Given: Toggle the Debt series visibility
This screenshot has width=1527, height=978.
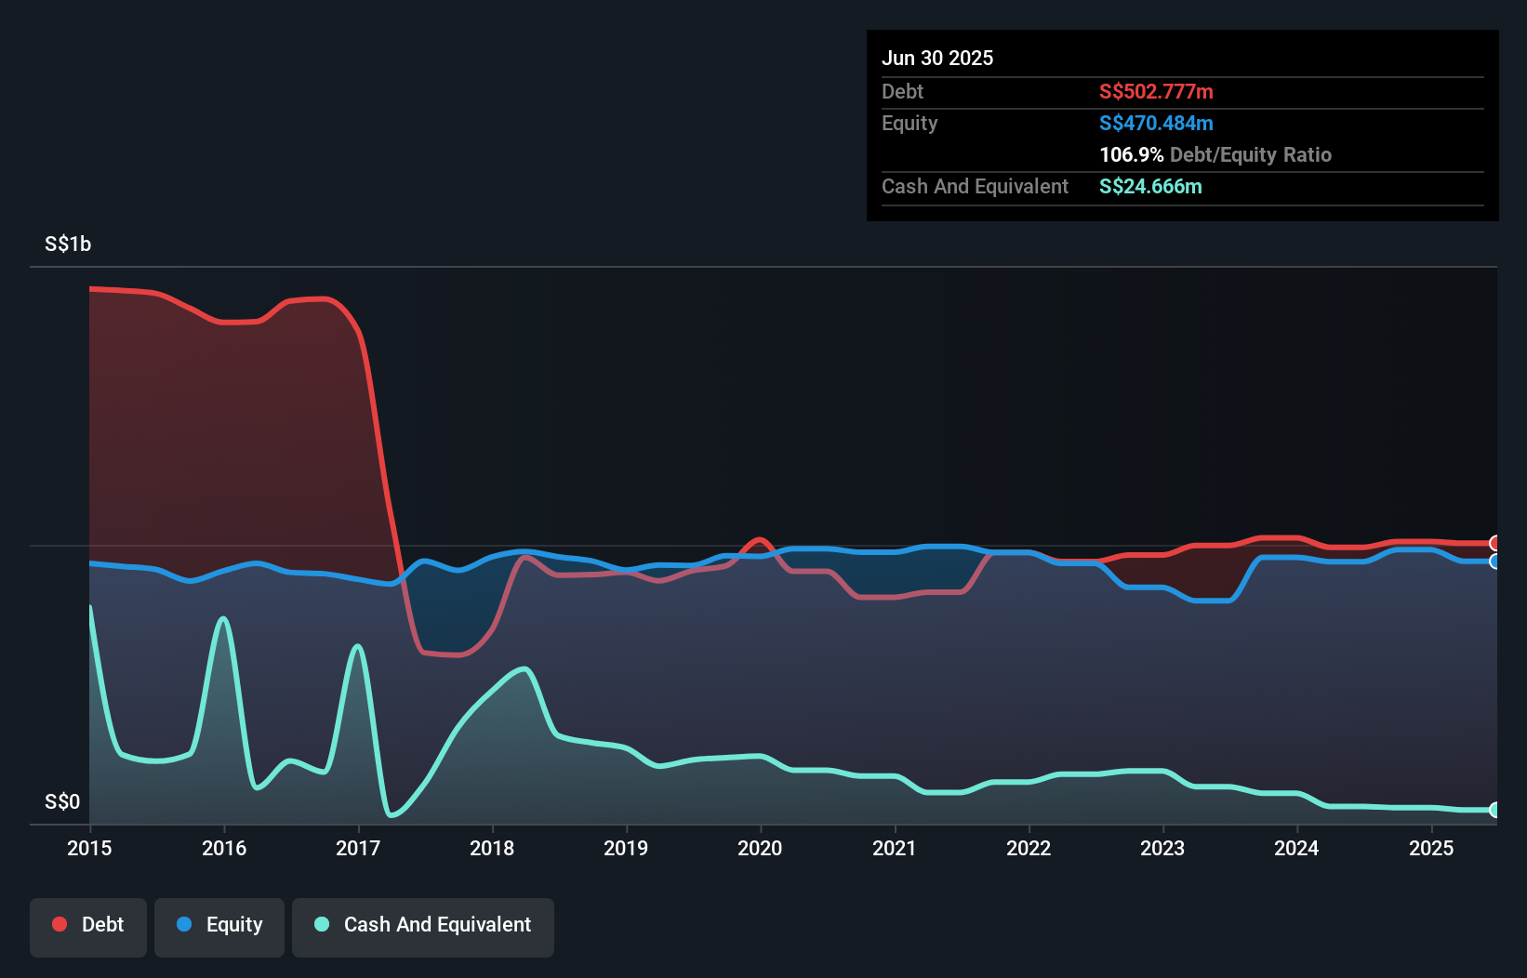Looking at the screenshot, I should 88,925.
